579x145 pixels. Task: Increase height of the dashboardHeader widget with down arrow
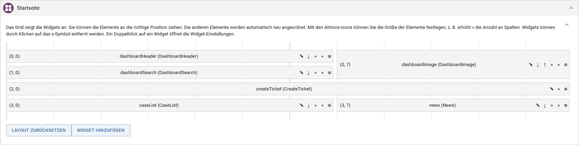[308, 56]
